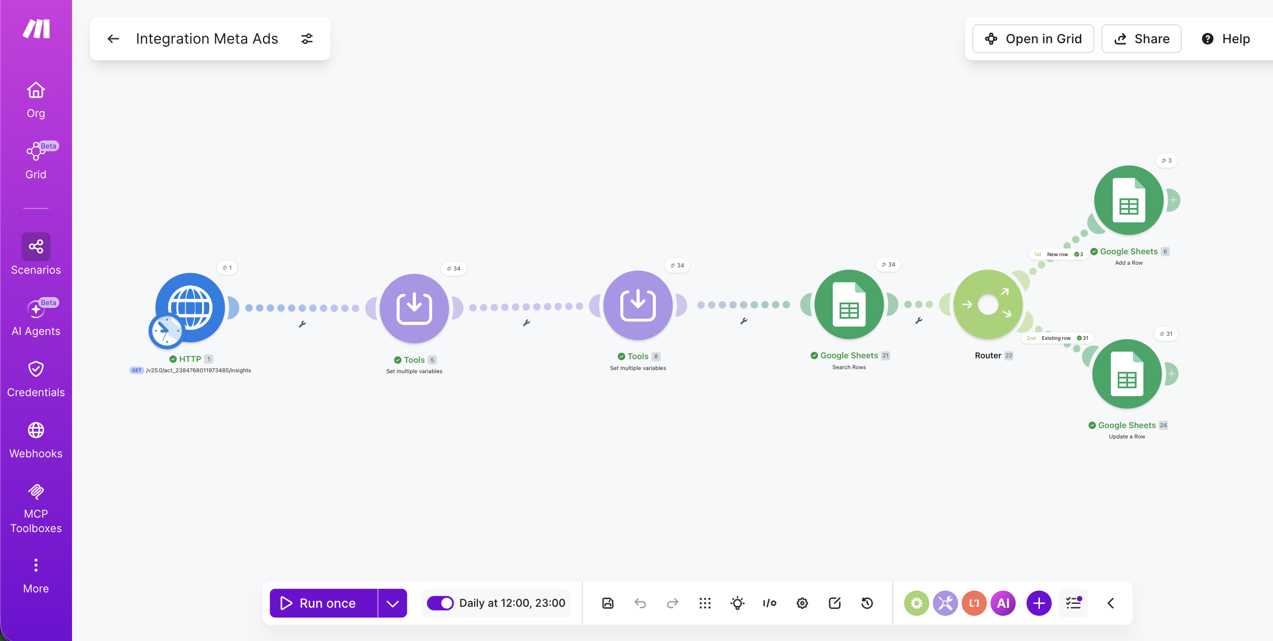
Task: Go to AI Agents section
Action: (36, 318)
